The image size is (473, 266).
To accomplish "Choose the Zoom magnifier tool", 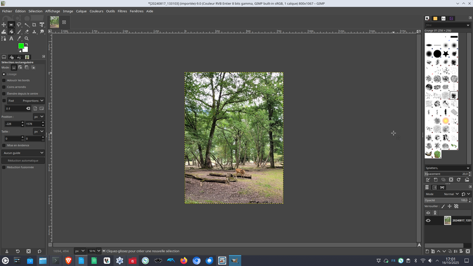I will point(26,38).
